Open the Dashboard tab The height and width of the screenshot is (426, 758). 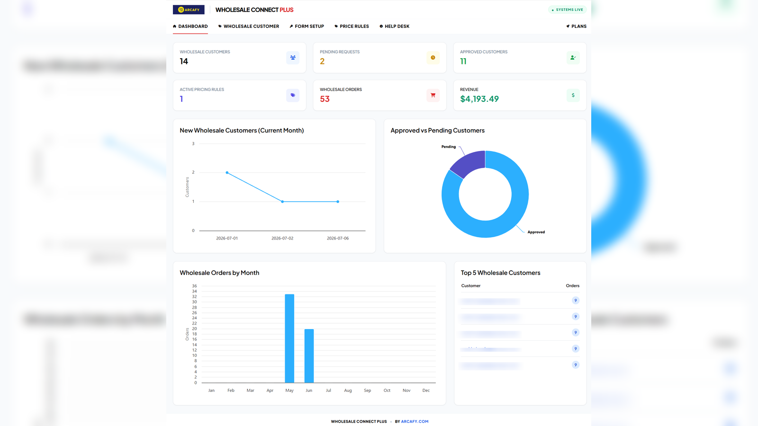tap(190, 27)
